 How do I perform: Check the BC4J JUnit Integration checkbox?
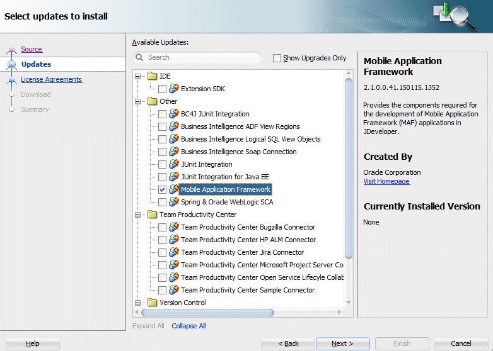[162, 114]
